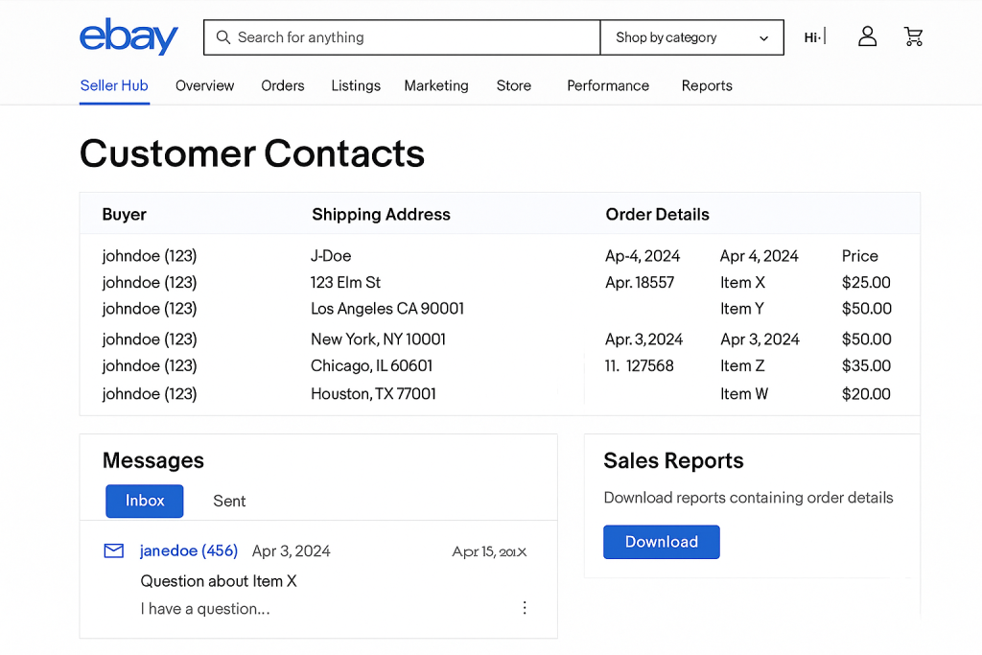Screen dimensions: 982x655
Task: Click the Los Angeles CA 90001 address
Action: point(387,309)
